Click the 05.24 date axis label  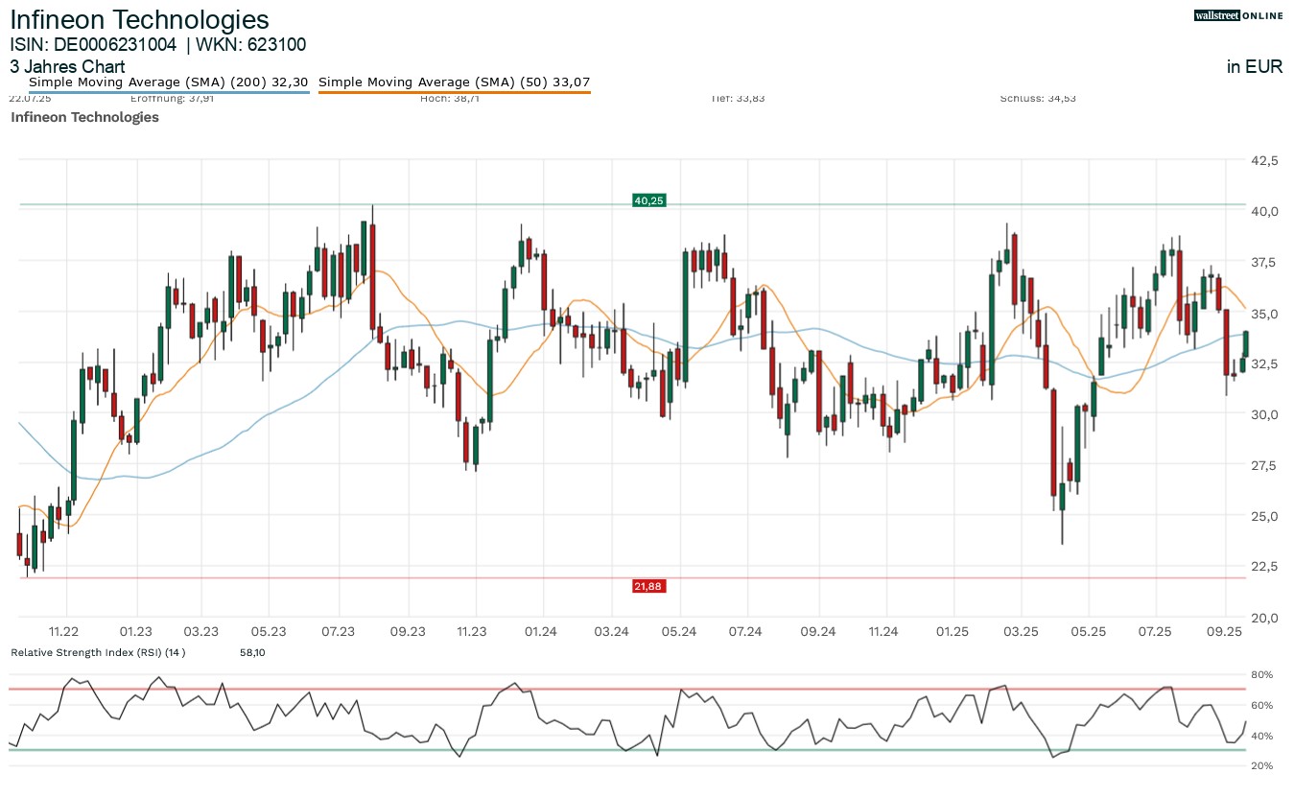coord(678,631)
